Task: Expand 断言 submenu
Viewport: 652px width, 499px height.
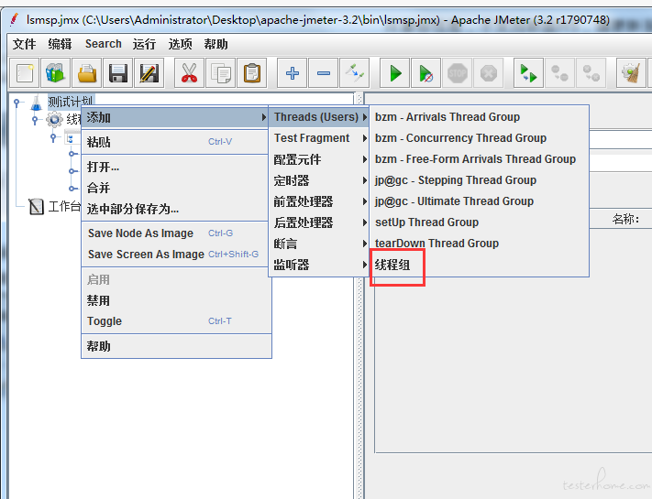Action: (319, 244)
